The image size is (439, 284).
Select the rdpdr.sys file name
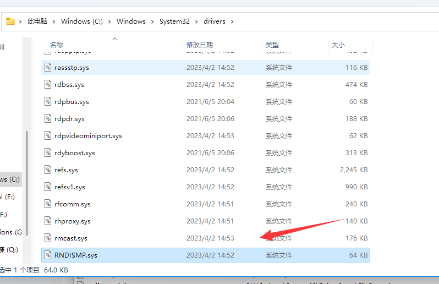(x=69, y=119)
